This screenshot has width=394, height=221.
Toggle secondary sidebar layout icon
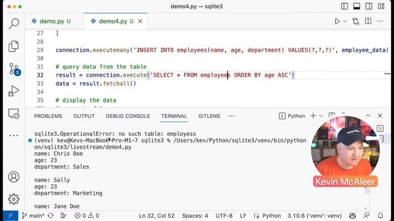[x=369, y=6]
